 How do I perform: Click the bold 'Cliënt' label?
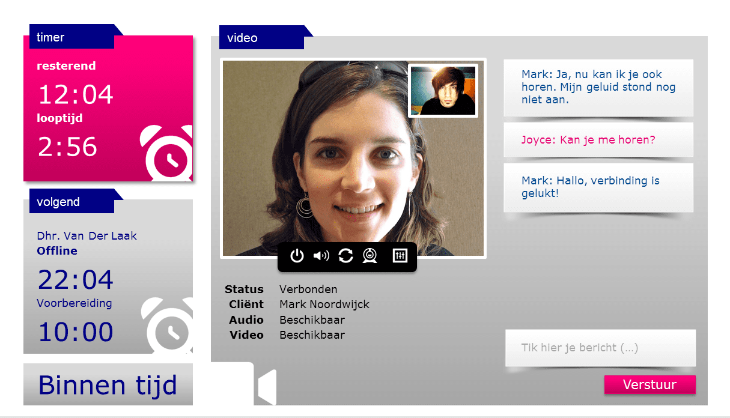click(246, 304)
